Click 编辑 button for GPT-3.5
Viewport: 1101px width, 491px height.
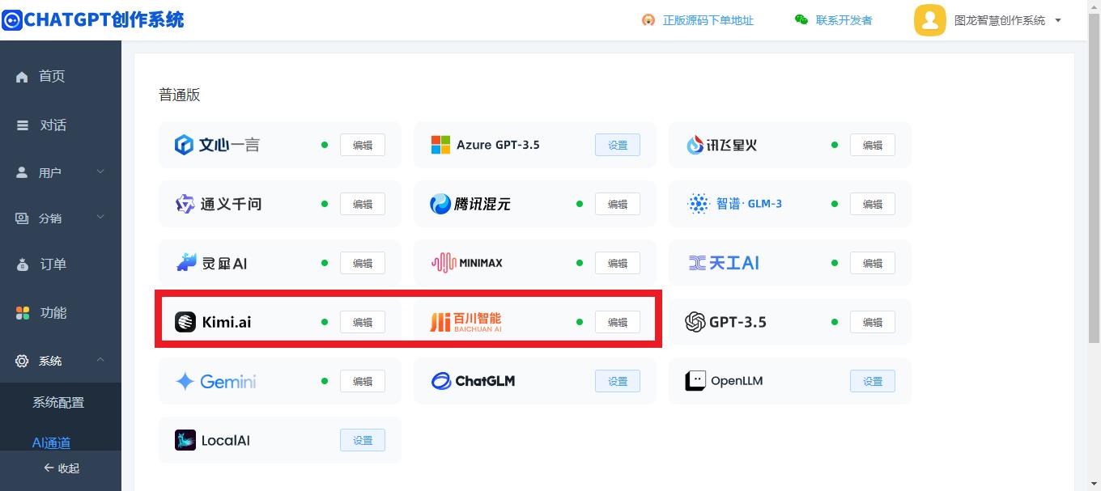click(x=873, y=322)
